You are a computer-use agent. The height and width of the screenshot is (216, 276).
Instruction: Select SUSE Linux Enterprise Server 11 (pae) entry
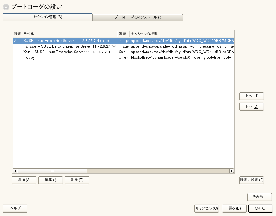(123, 41)
